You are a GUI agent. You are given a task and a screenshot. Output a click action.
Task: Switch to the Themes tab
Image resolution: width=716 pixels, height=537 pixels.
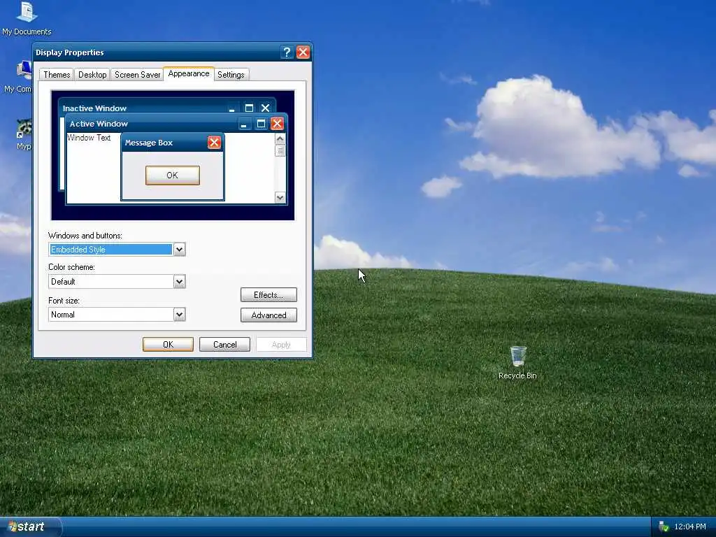pos(57,74)
